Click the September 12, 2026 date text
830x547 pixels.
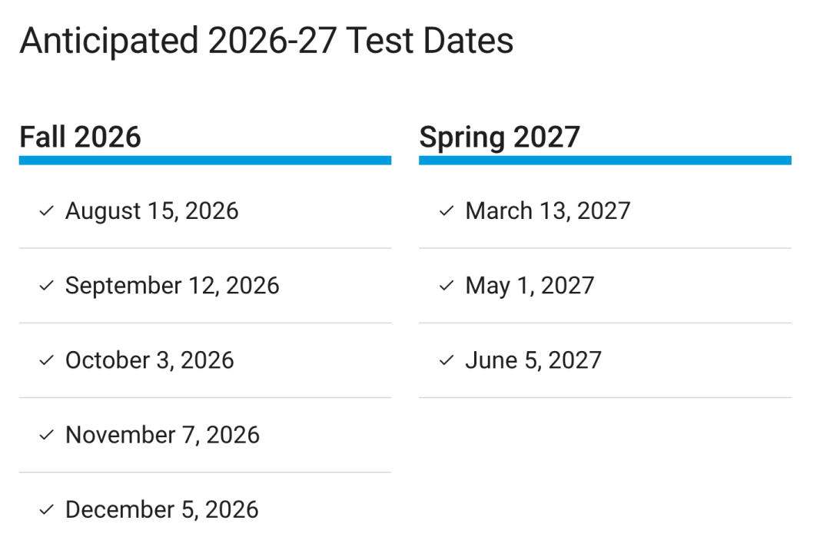coord(172,286)
